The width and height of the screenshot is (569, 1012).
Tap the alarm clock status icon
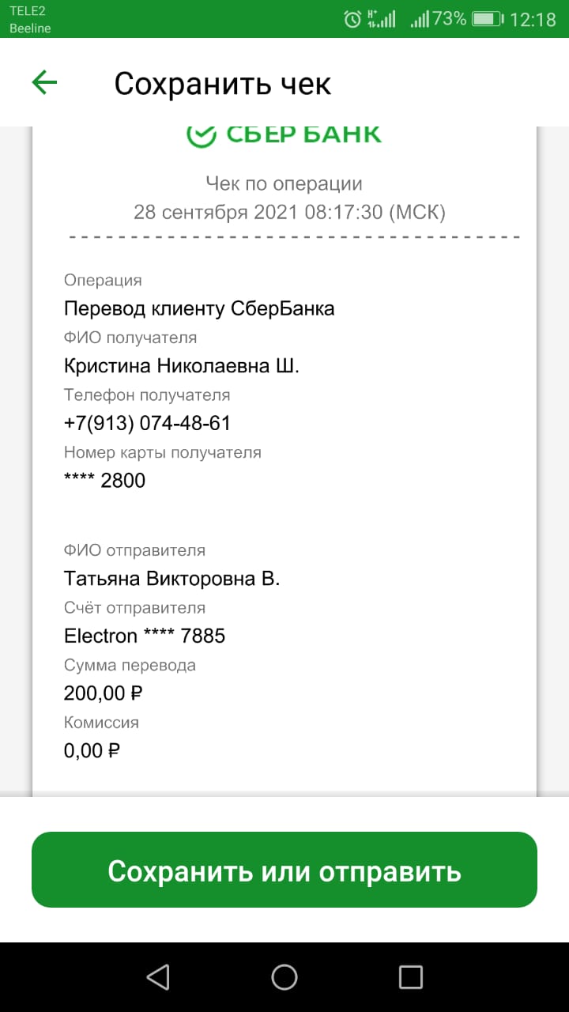tap(353, 19)
